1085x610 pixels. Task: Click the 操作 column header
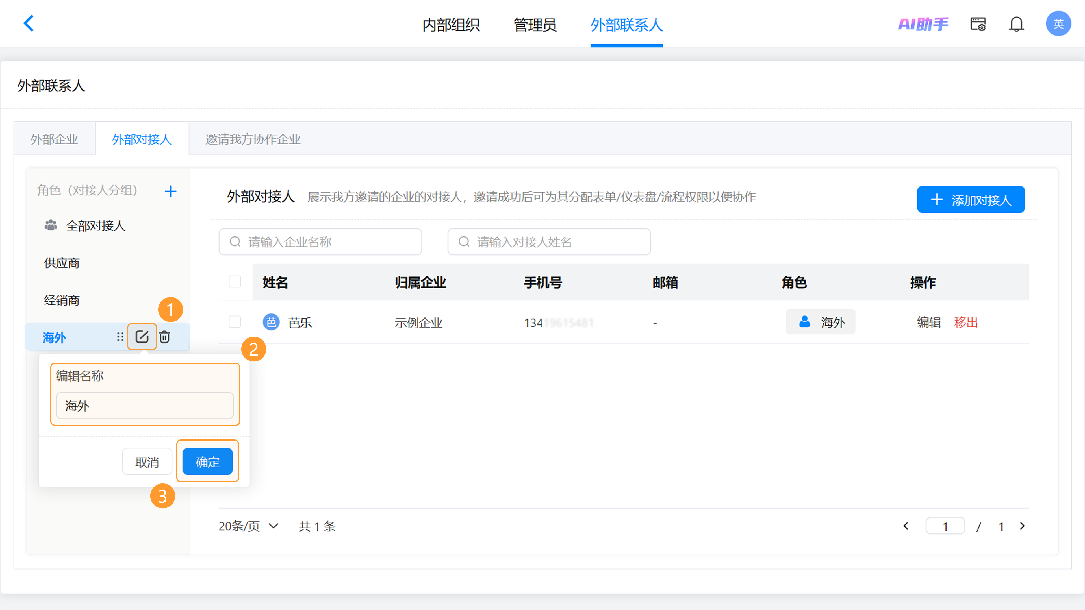pyautogui.click(x=923, y=282)
